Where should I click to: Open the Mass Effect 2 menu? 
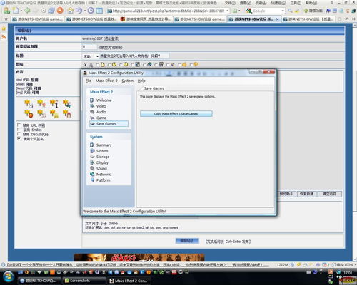click(106, 81)
